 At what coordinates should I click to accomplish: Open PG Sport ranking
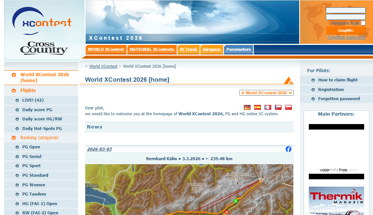[x=41, y=166]
